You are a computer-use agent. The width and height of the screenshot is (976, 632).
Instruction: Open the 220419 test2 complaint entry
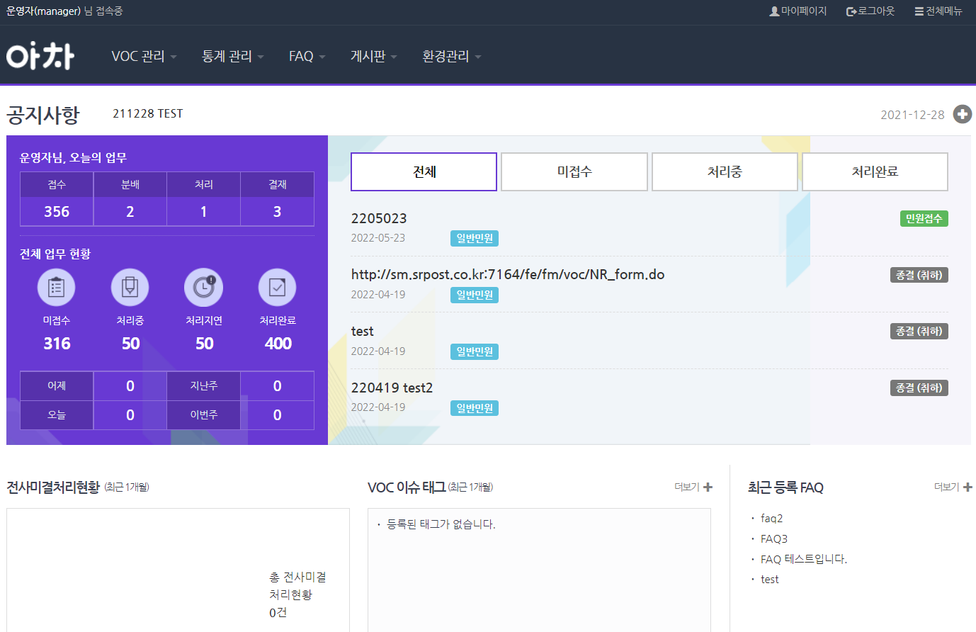[392, 388]
